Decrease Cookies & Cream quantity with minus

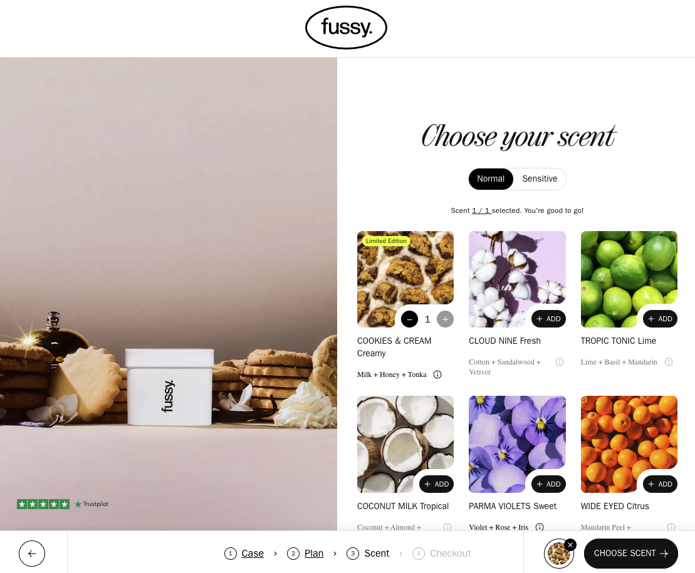410,319
